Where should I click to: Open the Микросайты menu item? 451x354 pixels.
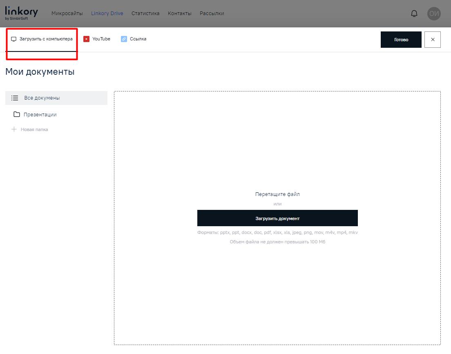67,13
